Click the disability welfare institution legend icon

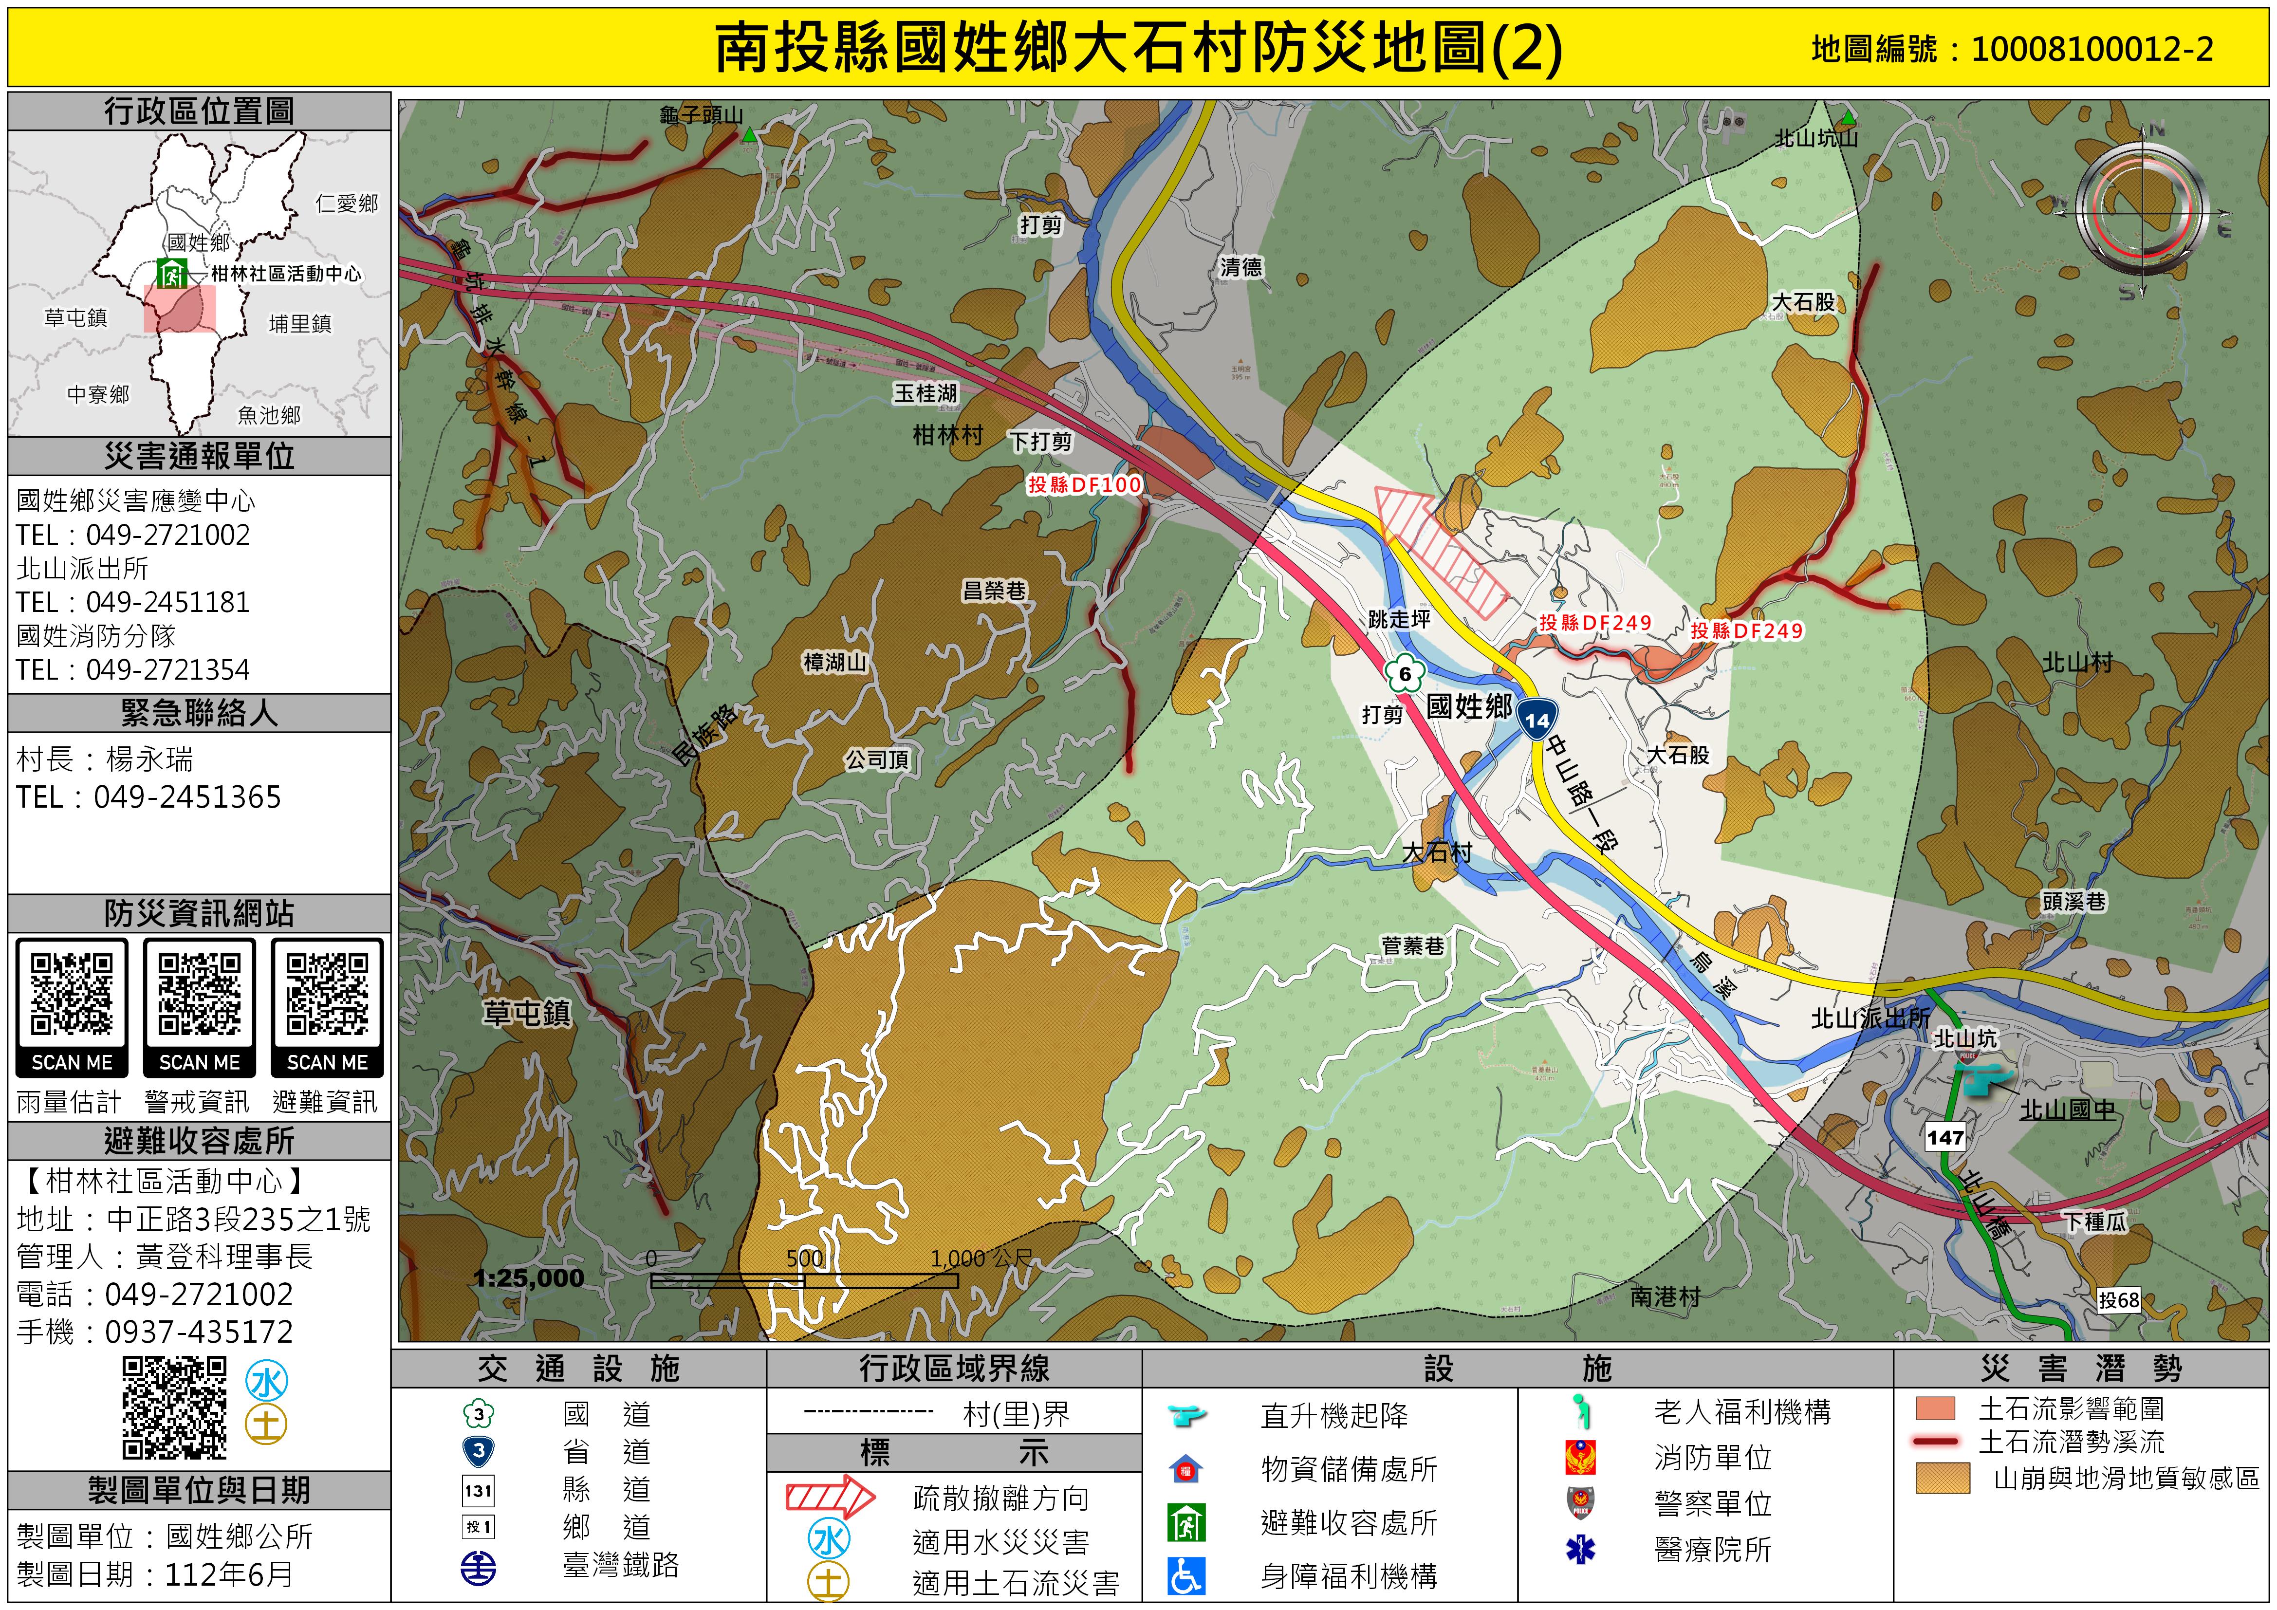(1186, 1575)
